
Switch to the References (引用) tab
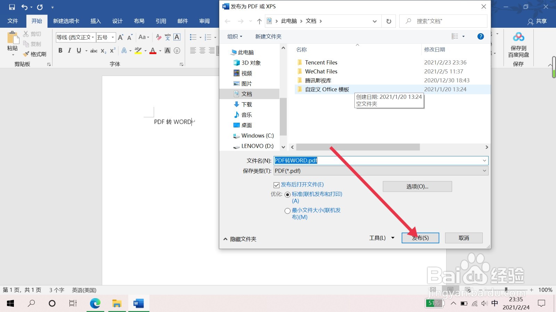[161, 21]
